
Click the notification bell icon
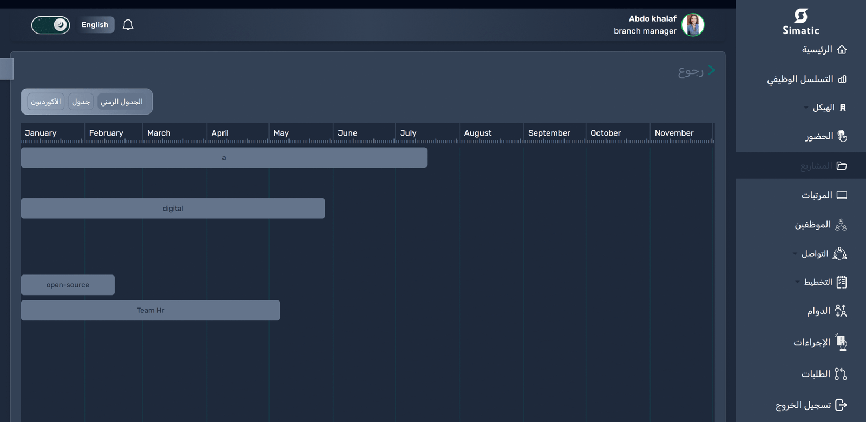pos(128,25)
